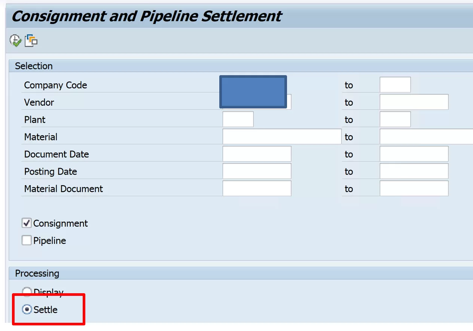
Task: Click the Processing group header
Action: [x=37, y=273]
